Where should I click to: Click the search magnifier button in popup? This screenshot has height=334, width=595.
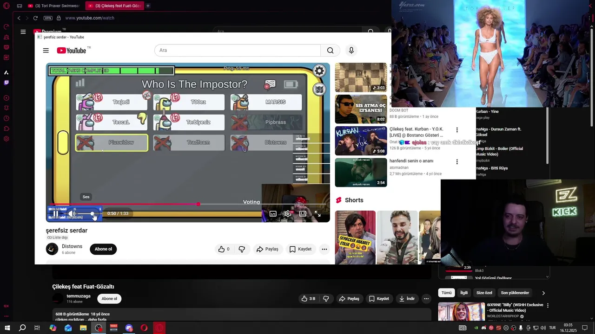(x=330, y=50)
